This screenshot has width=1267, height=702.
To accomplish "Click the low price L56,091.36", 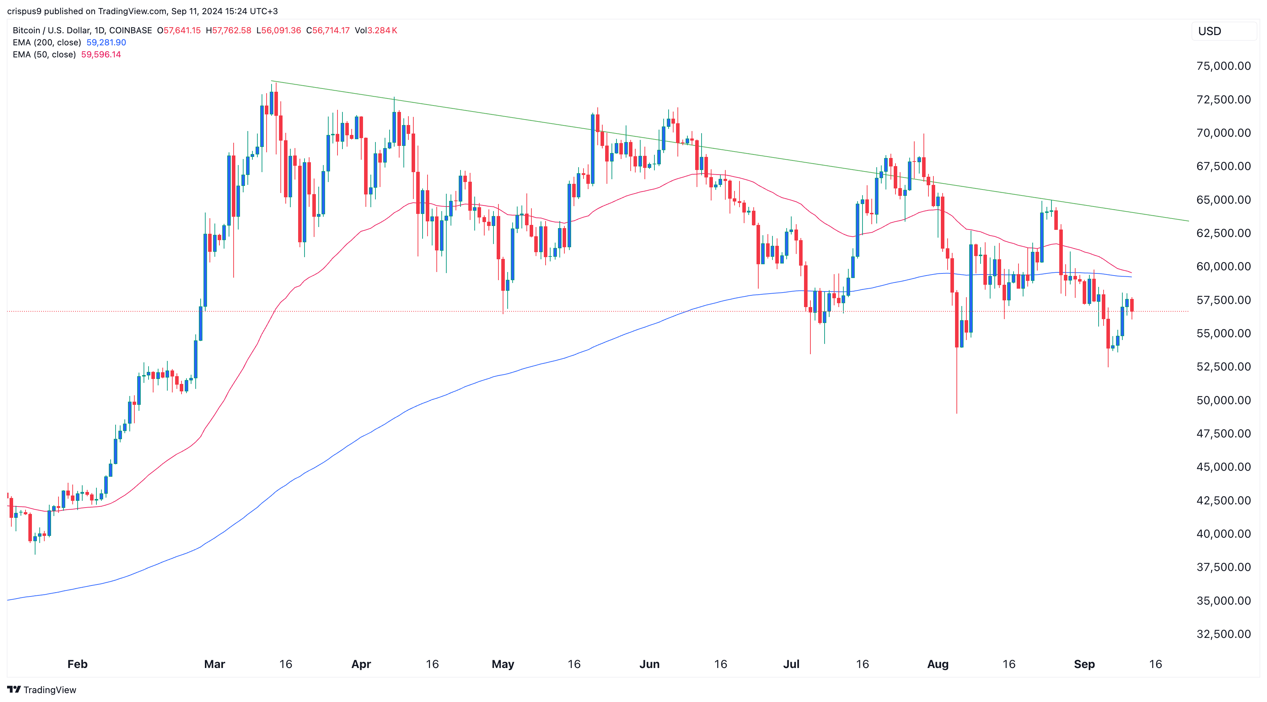I will click(279, 30).
